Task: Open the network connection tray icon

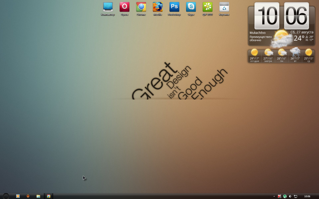Action: pos(295,196)
